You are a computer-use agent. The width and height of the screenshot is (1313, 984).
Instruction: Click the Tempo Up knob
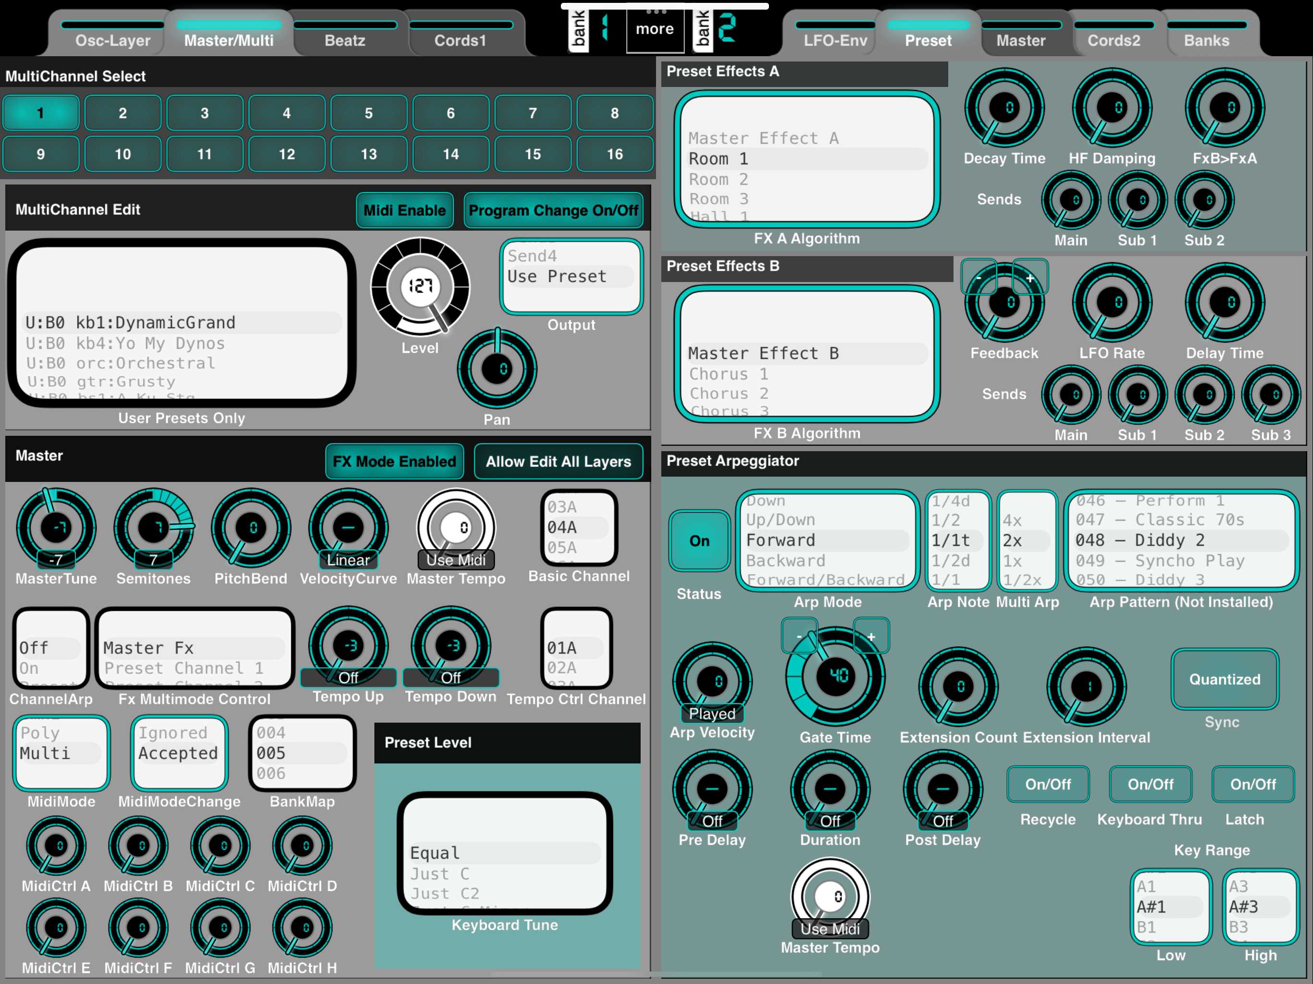pyautogui.click(x=348, y=645)
